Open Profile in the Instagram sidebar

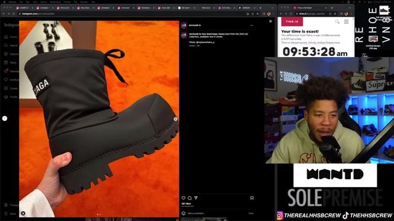coord(10,97)
